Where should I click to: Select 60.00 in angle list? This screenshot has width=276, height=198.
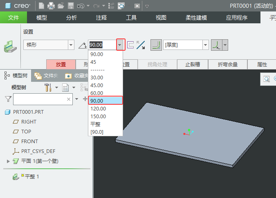click(x=105, y=93)
